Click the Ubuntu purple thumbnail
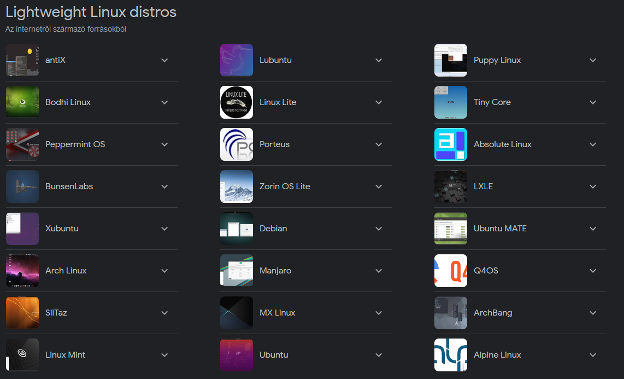The width and height of the screenshot is (624, 379). click(237, 355)
